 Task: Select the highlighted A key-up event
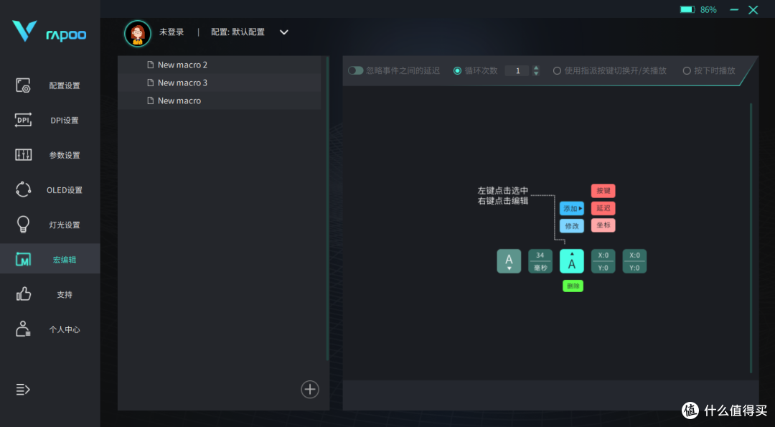pyautogui.click(x=572, y=261)
